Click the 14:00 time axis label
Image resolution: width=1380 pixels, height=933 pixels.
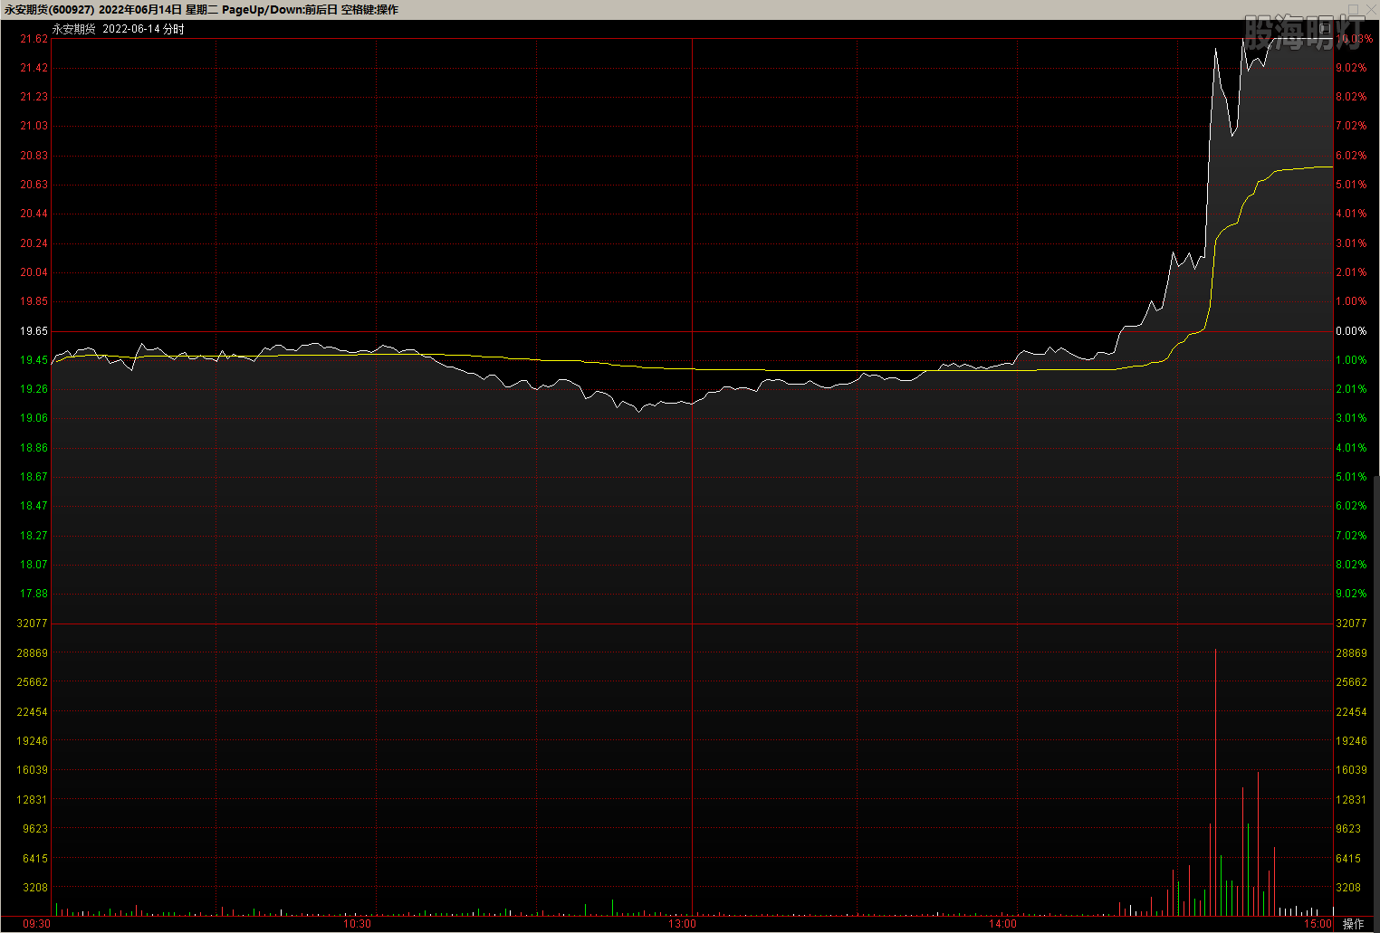click(x=1002, y=924)
